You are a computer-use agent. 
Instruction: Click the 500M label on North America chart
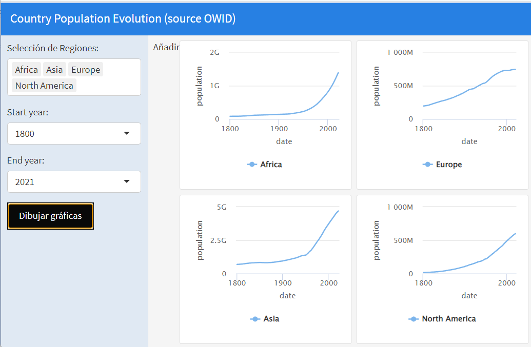pyautogui.click(x=403, y=240)
